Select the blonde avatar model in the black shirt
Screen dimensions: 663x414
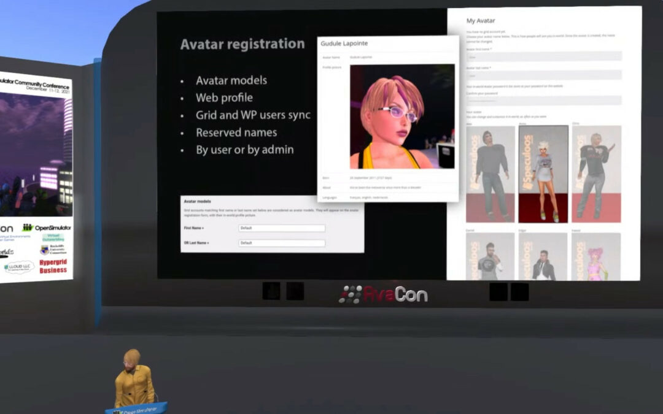[596, 174]
